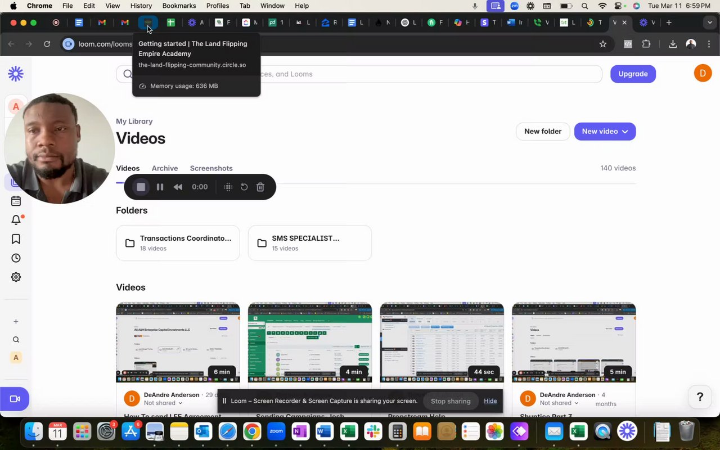Click the site info icon in address bar
Viewport: 720px width, 450px height.
click(69, 44)
